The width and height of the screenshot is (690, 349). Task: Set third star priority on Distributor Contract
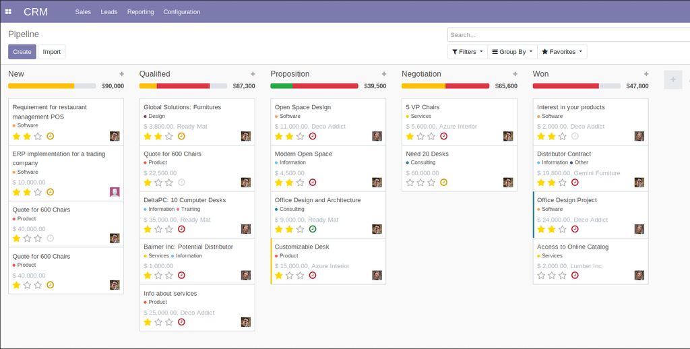(563, 182)
